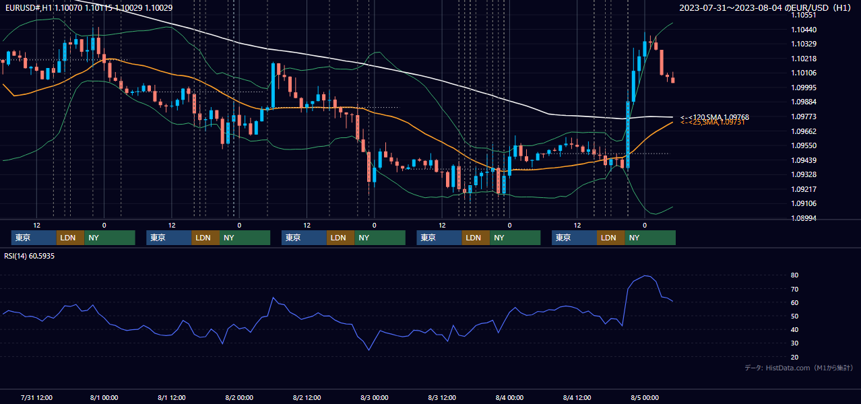861x404 pixels.
Task: Select RSI scale value 40
Action: tap(795, 329)
